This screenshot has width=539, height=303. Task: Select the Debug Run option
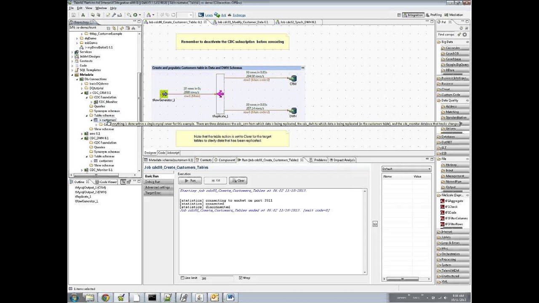pos(158,182)
